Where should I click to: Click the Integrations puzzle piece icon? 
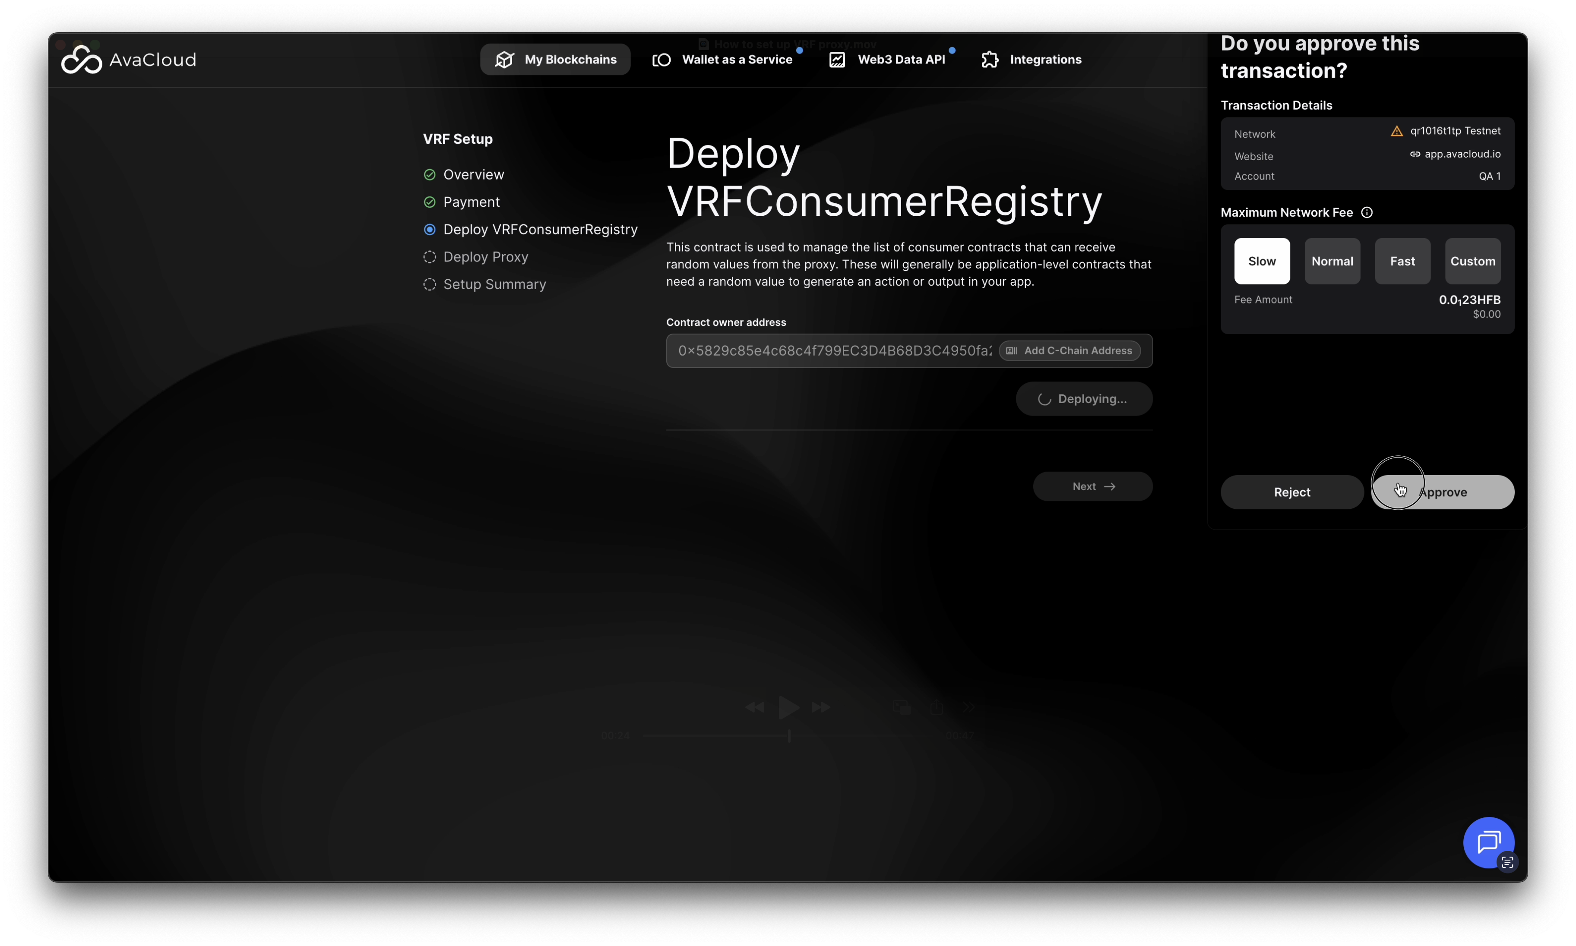point(990,60)
